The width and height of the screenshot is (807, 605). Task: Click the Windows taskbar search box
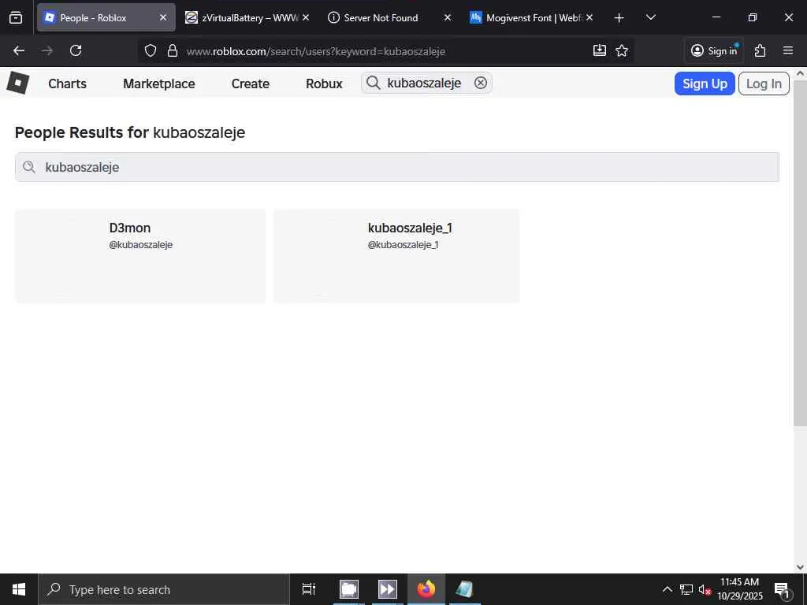[x=164, y=589]
